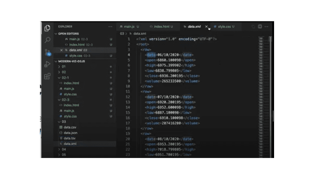Click the vertical editor scrollbar
This screenshot has height=179, width=314.
pos(270,97)
